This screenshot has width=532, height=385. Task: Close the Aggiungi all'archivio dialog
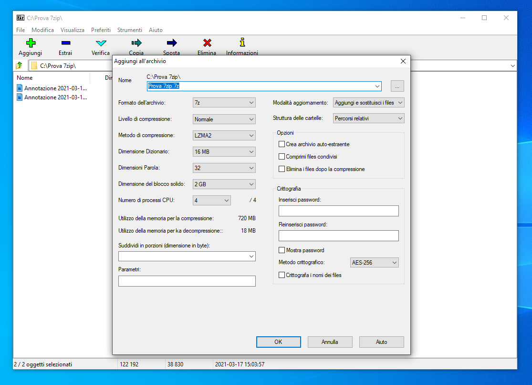(403, 61)
